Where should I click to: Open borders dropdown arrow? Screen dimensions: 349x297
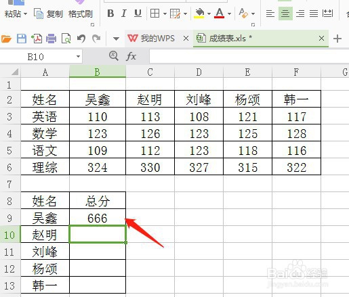pos(165,14)
